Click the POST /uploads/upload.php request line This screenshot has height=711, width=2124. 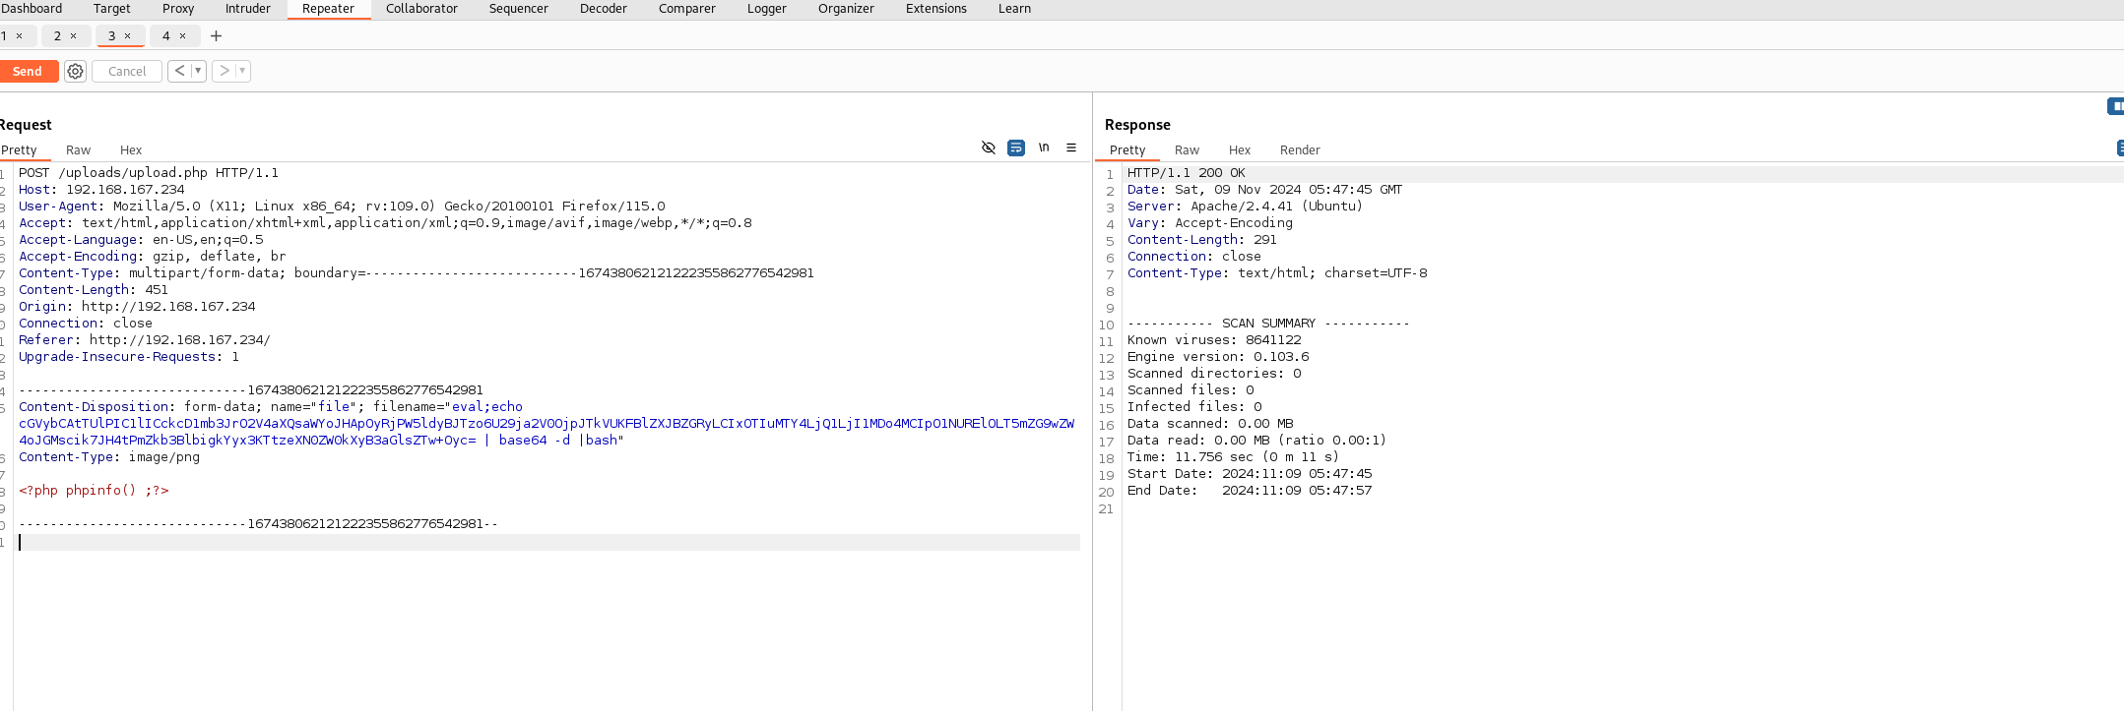tap(149, 173)
